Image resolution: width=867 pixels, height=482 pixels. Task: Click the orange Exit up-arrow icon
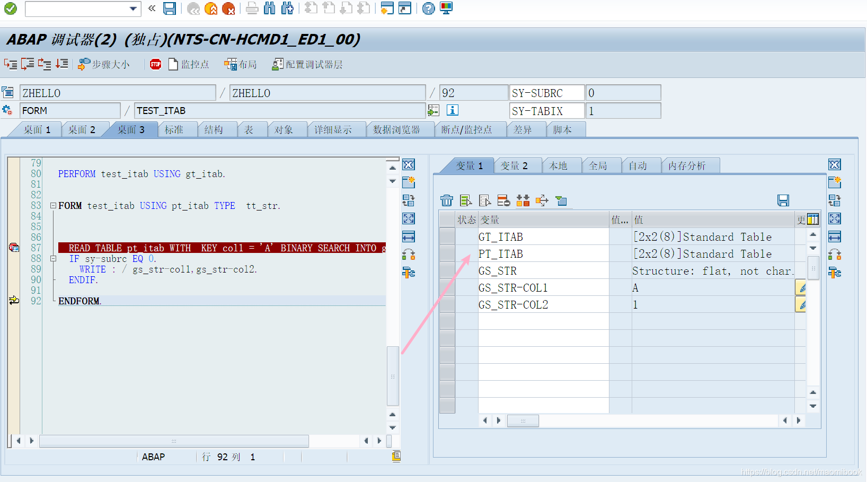tap(211, 8)
